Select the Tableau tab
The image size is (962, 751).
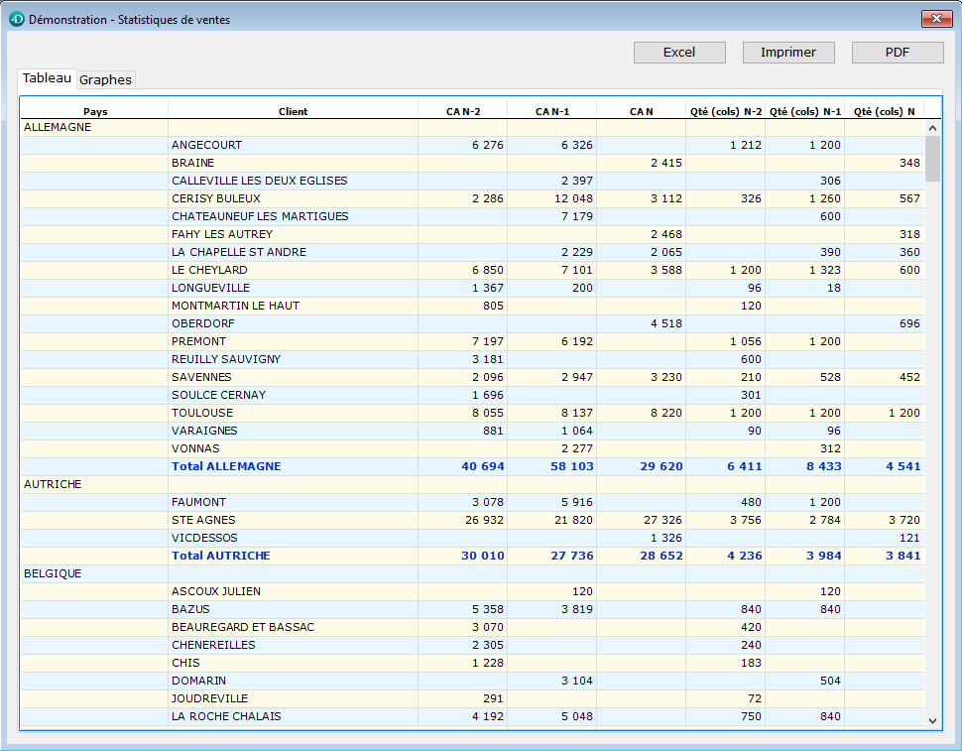point(47,78)
